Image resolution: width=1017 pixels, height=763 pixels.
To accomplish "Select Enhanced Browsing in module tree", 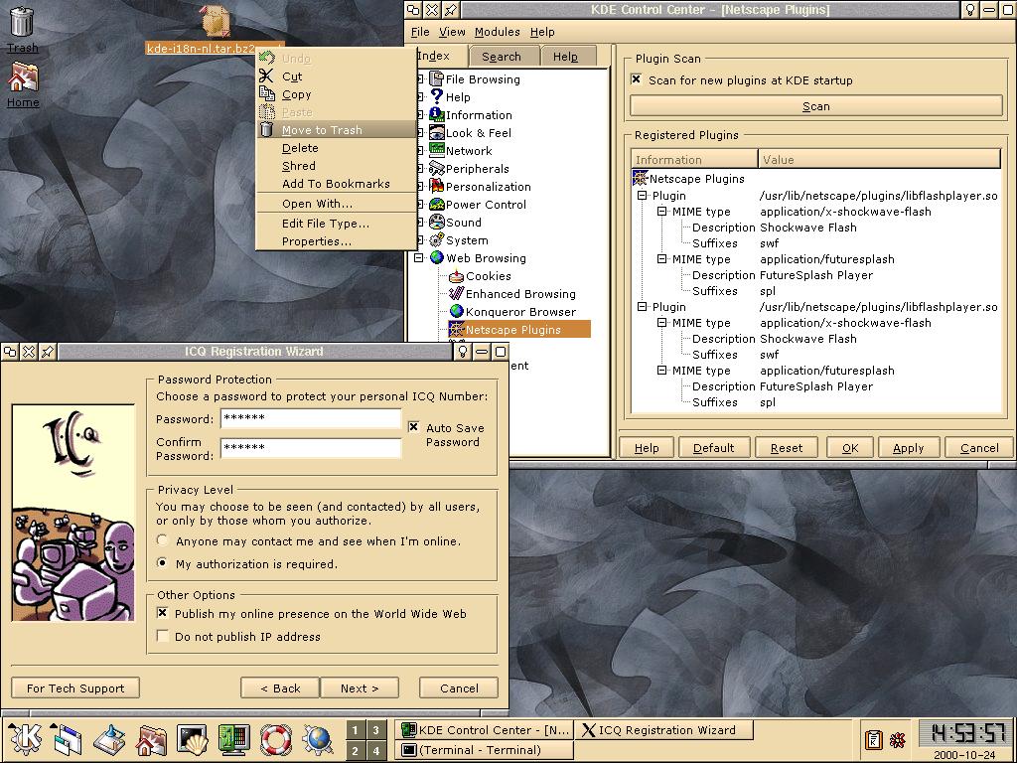I will click(520, 294).
